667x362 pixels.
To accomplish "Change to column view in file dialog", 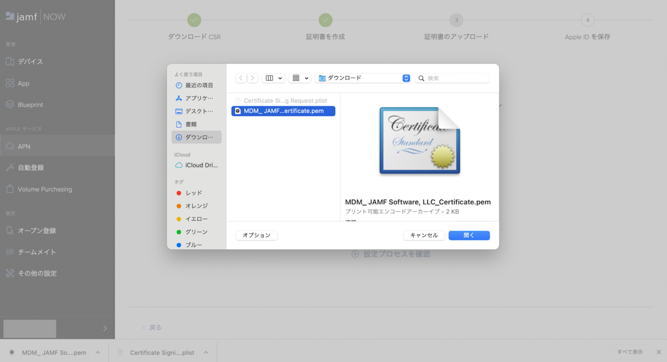I will [x=273, y=78].
